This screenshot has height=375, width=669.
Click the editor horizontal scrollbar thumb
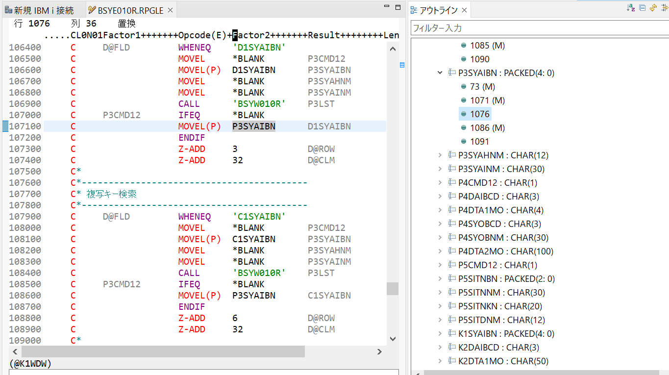coord(163,351)
